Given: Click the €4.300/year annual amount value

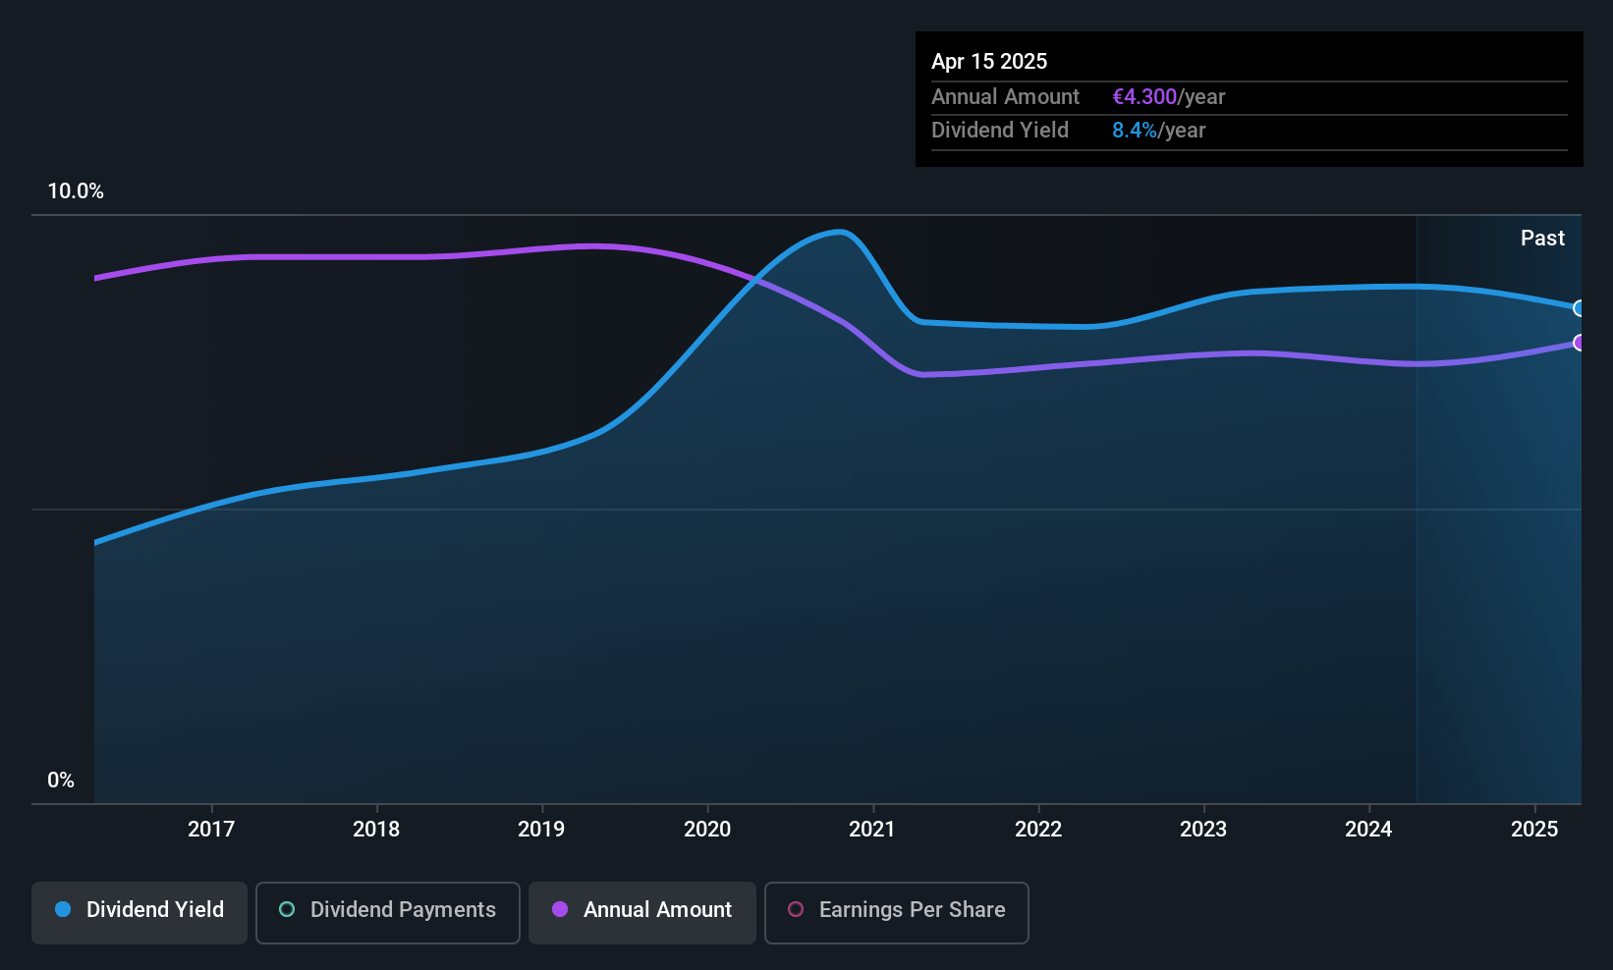Looking at the screenshot, I should pos(1168,97).
